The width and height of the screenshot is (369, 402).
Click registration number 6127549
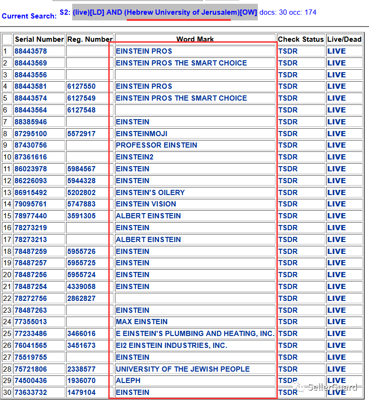click(81, 98)
